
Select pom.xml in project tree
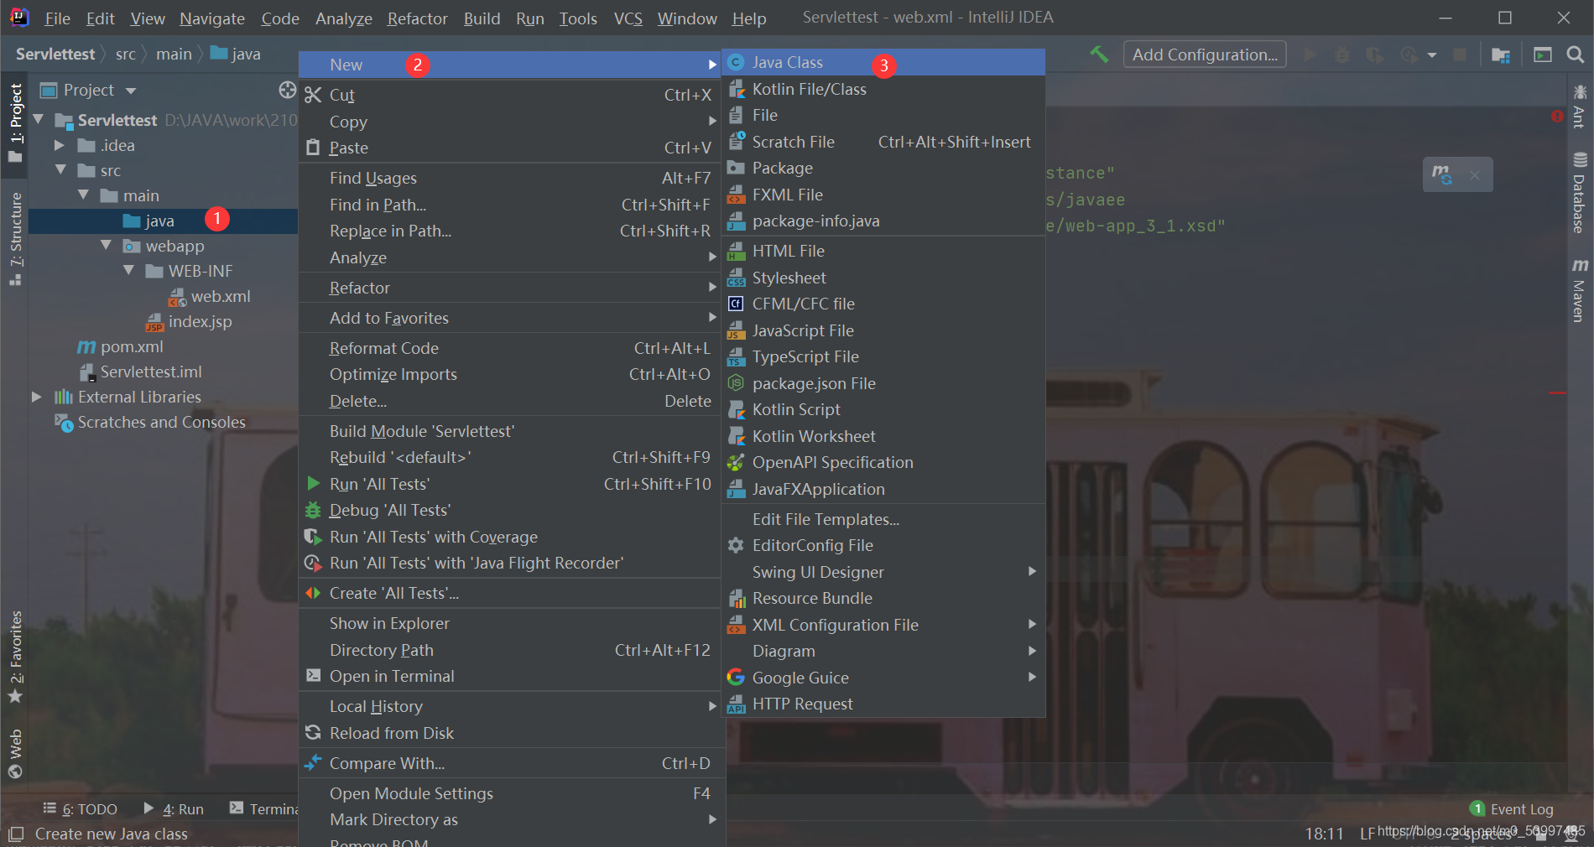tap(121, 346)
